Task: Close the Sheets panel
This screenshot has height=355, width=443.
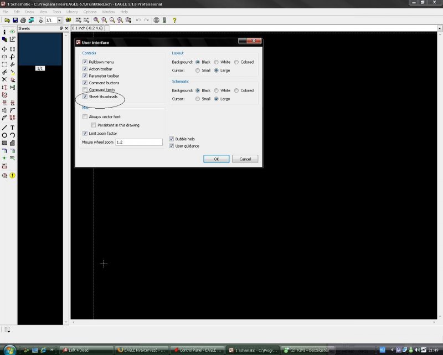Action: coord(66,28)
